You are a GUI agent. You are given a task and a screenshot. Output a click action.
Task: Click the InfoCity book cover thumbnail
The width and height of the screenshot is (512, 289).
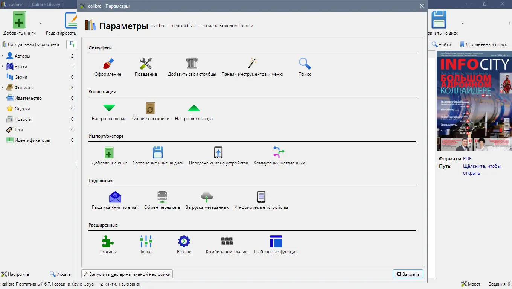(x=474, y=101)
